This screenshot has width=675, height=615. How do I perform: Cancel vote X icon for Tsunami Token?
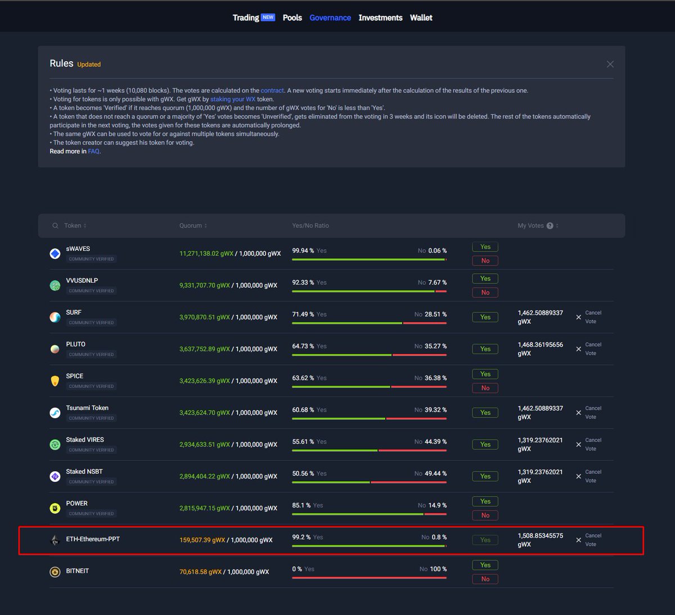click(579, 413)
